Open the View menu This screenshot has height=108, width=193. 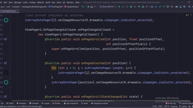pyautogui.click(x=11, y=2)
